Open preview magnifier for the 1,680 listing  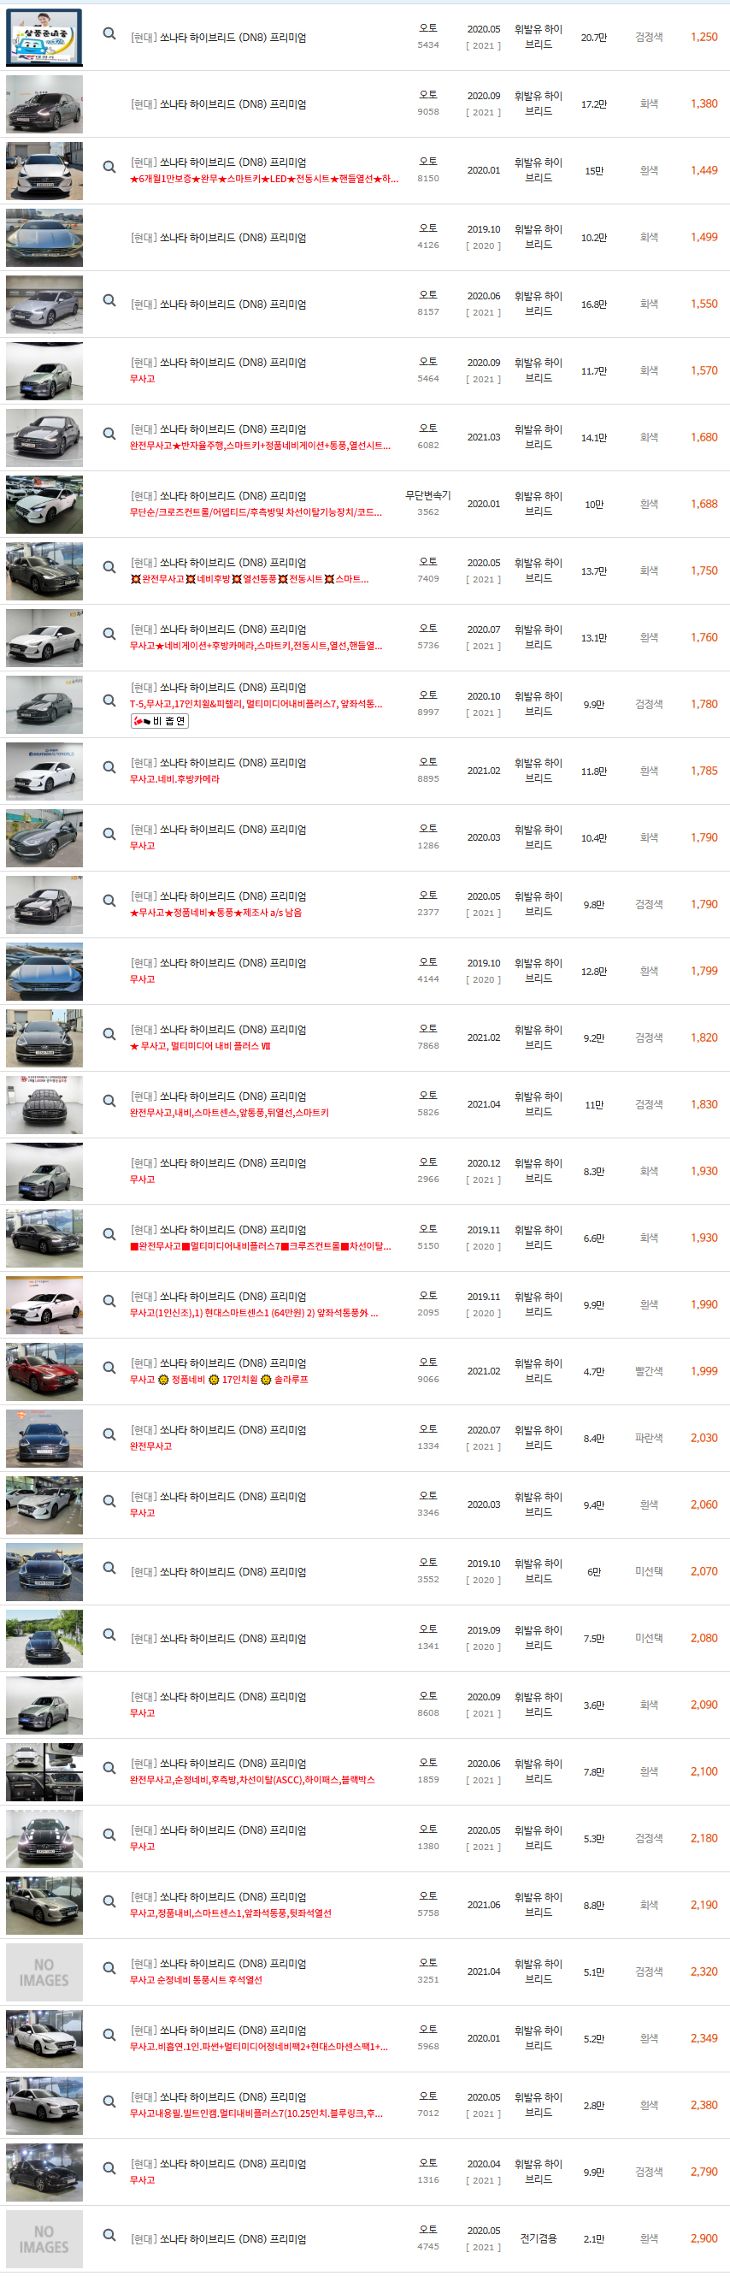(109, 434)
